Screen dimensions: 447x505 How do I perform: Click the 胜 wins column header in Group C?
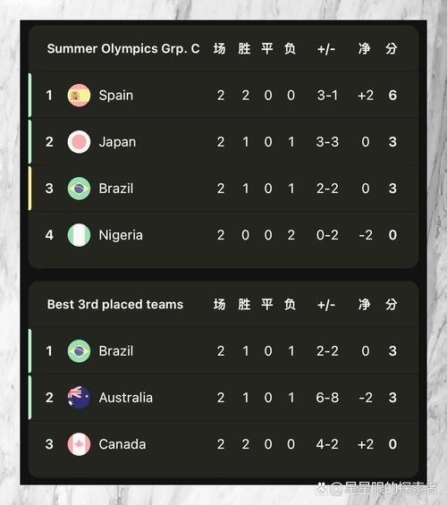pos(244,48)
